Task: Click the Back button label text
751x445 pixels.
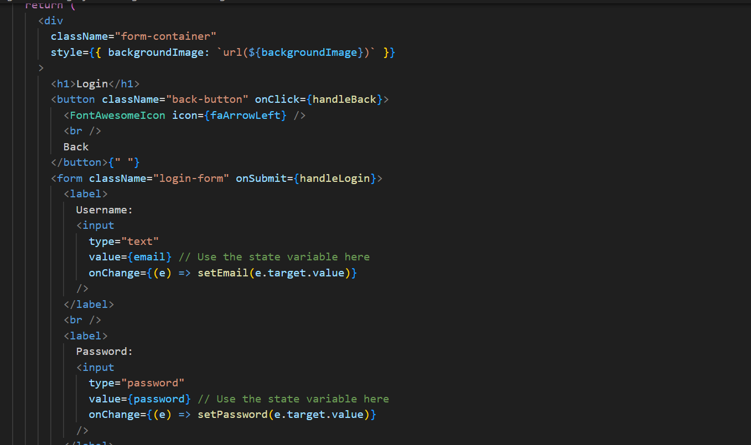Action: coord(76,146)
